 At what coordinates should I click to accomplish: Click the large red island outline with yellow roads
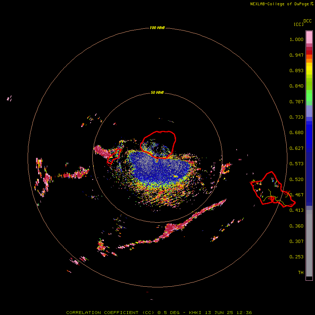tap(272, 189)
